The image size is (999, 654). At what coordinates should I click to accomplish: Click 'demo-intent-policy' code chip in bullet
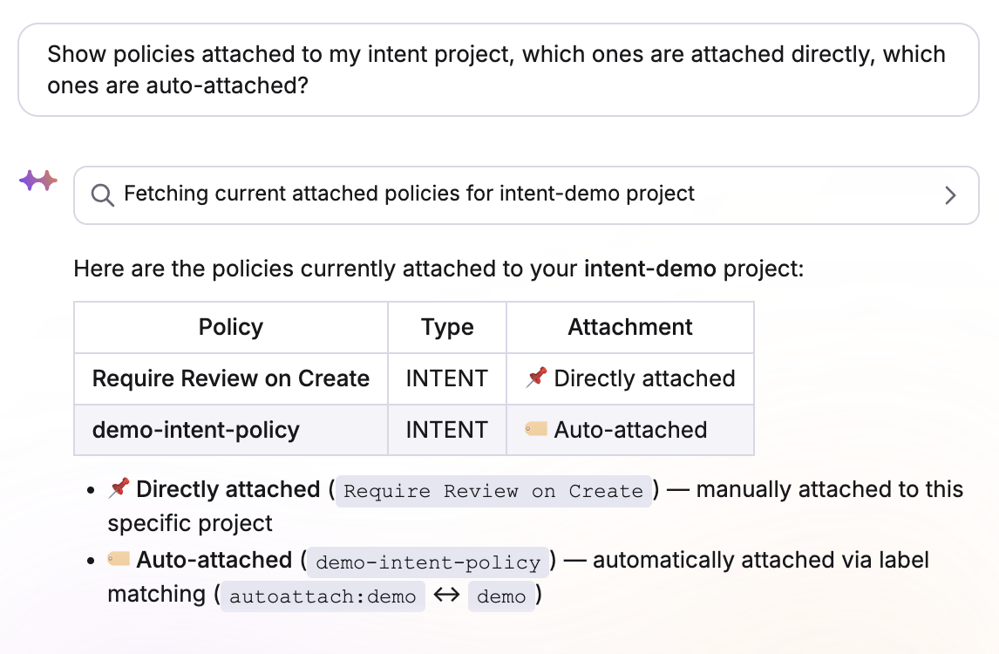pyautogui.click(x=427, y=562)
